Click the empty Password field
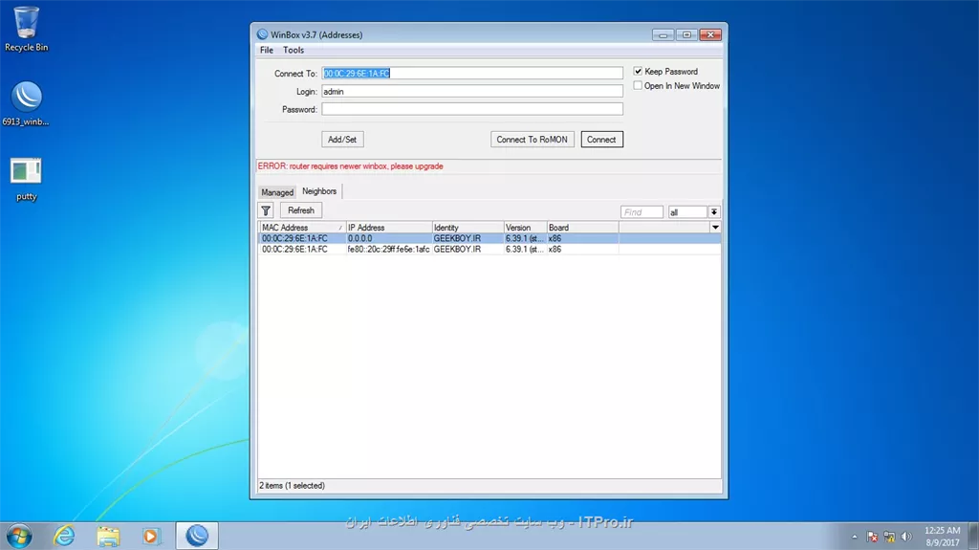979x550 pixels. pos(472,109)
